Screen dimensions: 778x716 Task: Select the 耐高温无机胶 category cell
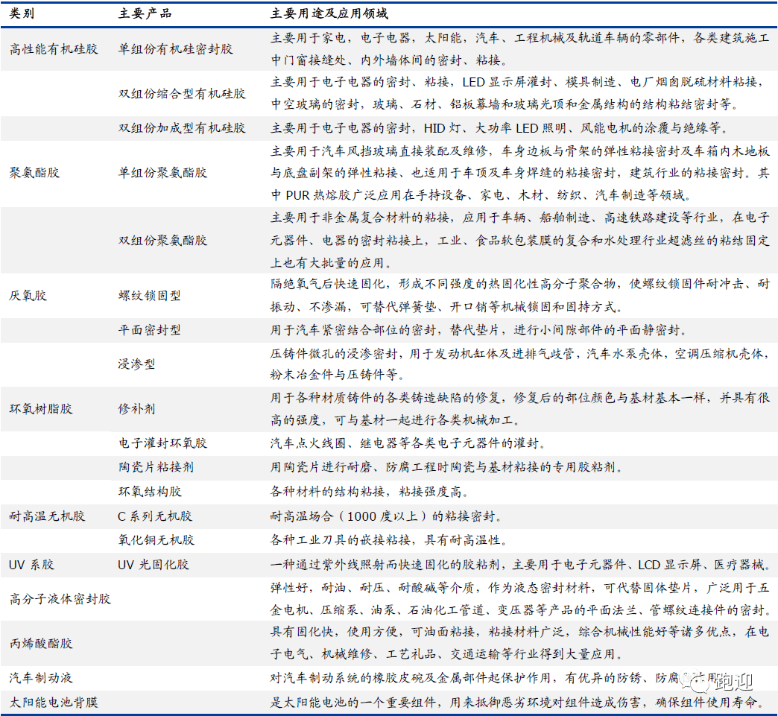(48, 516)
